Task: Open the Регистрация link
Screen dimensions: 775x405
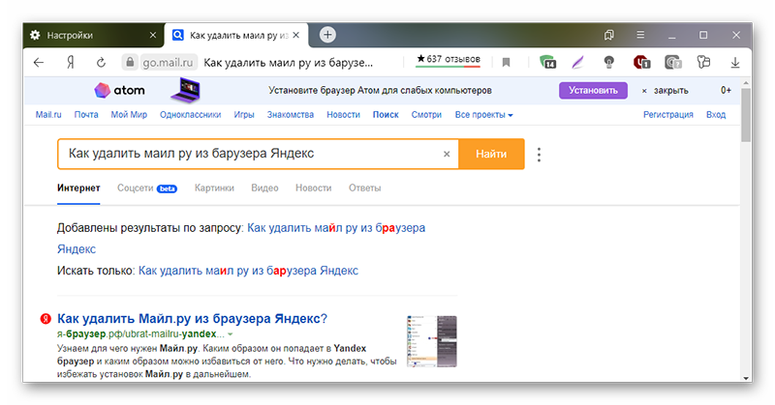Action: [668, 114]
